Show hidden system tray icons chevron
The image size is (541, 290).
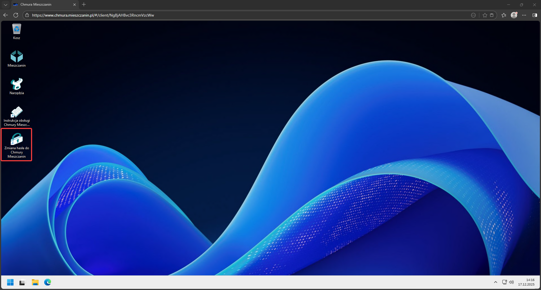(496, 282)
